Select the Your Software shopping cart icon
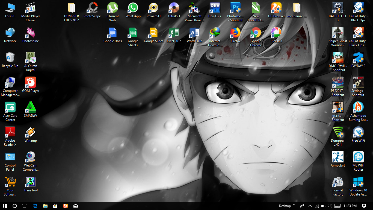Screen dimensions: 373x210 (10, 182)
